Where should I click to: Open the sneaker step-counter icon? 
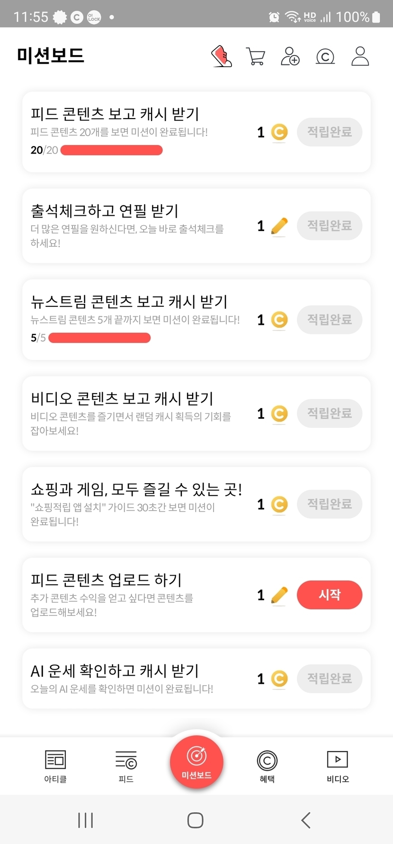coord(221,56)
